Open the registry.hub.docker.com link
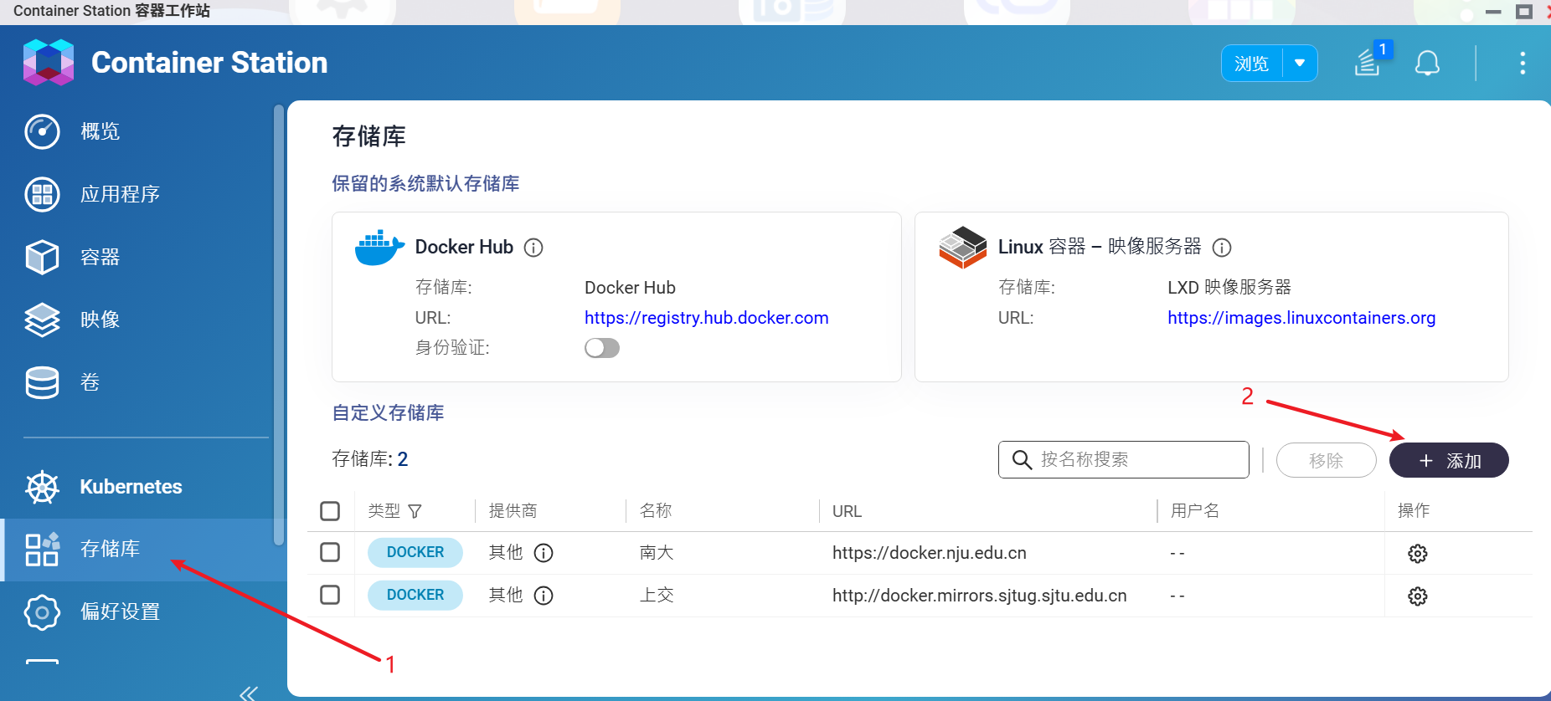 point(706,318)
